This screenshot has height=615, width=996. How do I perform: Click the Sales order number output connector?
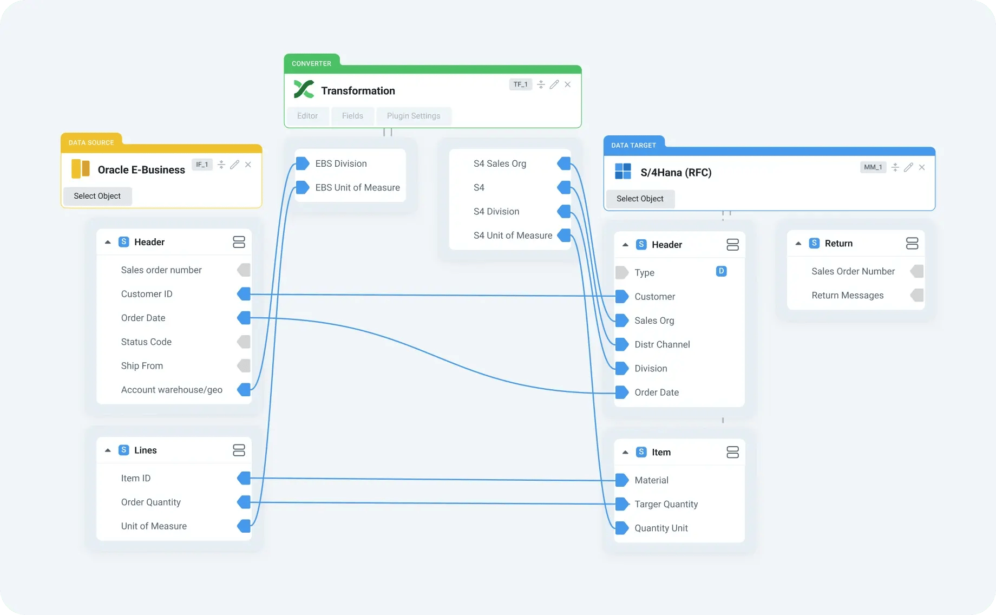click(x=244, y=270)
